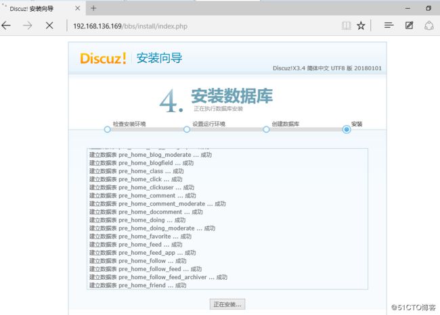Click the 安装向导 title text

point(159,58)
